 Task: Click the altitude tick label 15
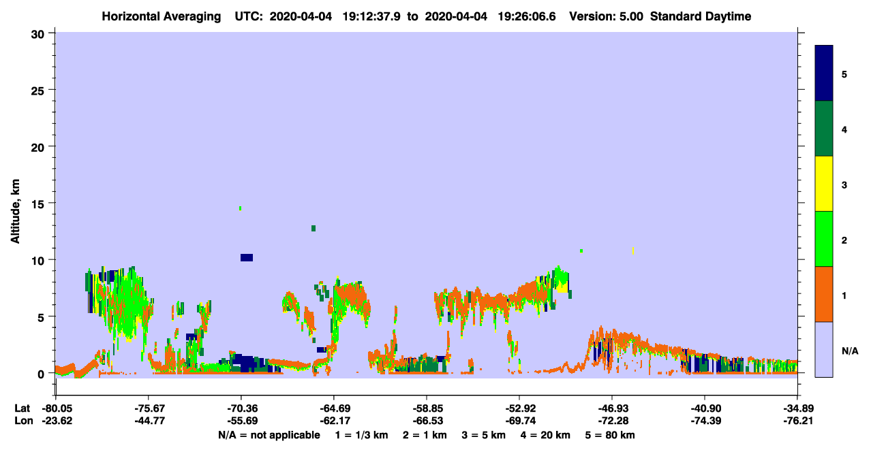point(39,204)
